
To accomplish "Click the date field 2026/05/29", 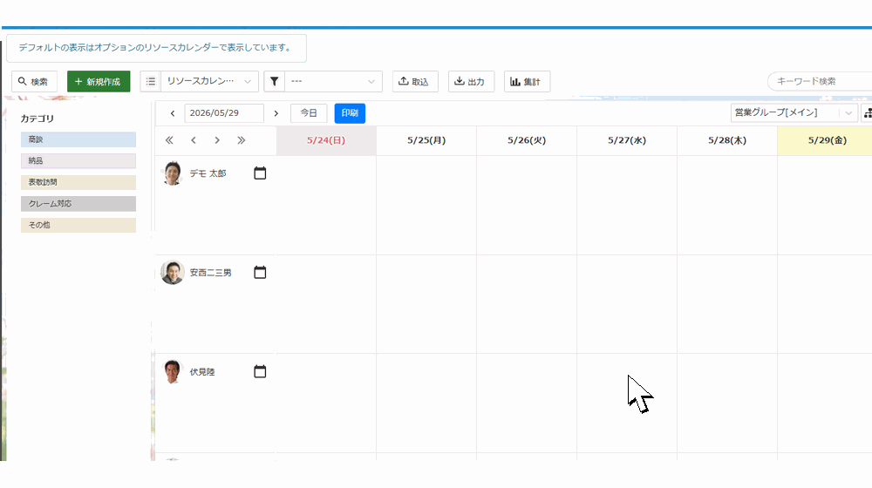I will coord(224,113).
